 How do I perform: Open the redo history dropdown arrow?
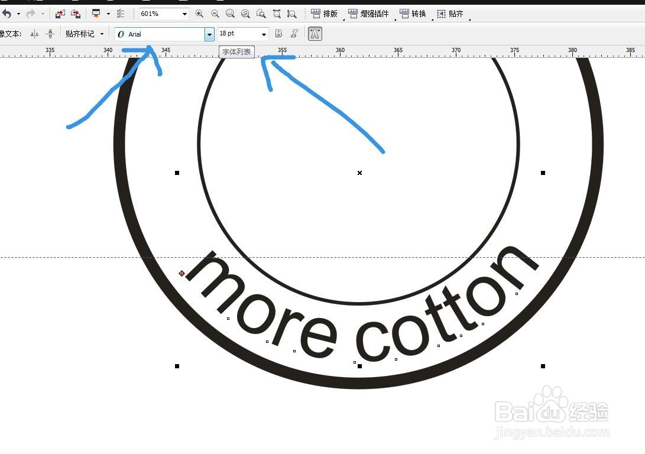pyautogui.click(x=43, y=14)
